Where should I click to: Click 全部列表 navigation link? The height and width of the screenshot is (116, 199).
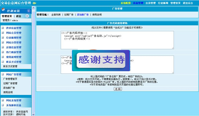pyautogui.click(x=56, y=15)
